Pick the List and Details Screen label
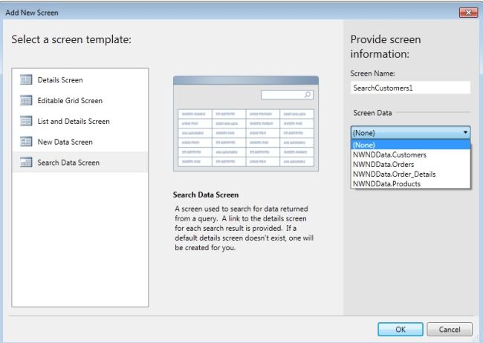The image size is (483, 343). click(x=74, y=121)
